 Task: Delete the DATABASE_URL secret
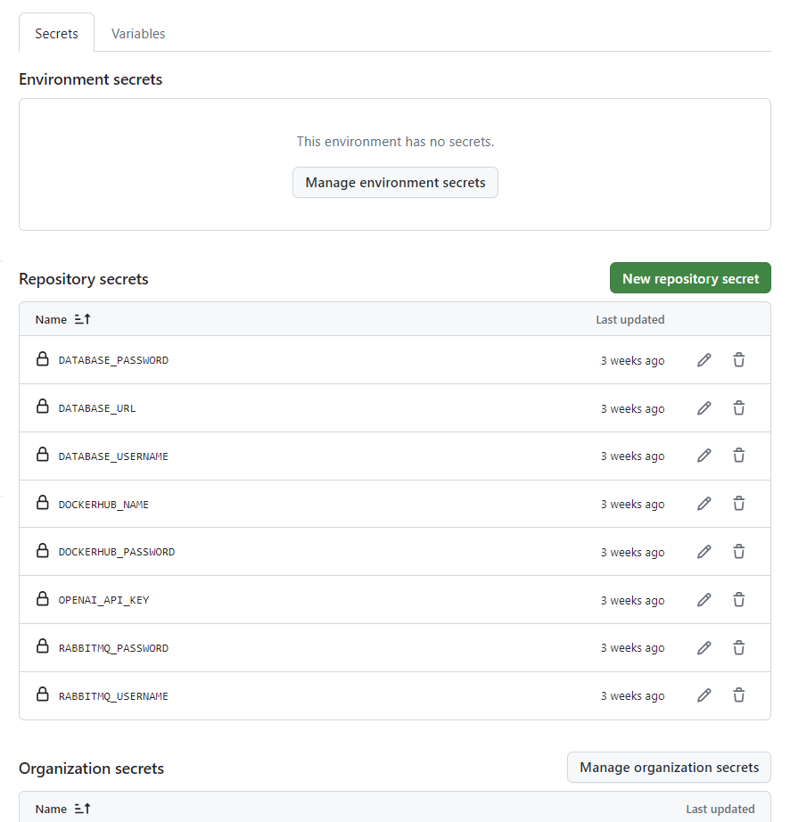(x=739, y=408)
